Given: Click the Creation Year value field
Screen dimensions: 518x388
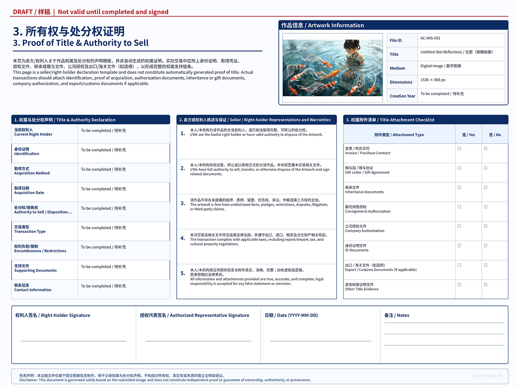Looking at the screenshot, I should [461, 96].
